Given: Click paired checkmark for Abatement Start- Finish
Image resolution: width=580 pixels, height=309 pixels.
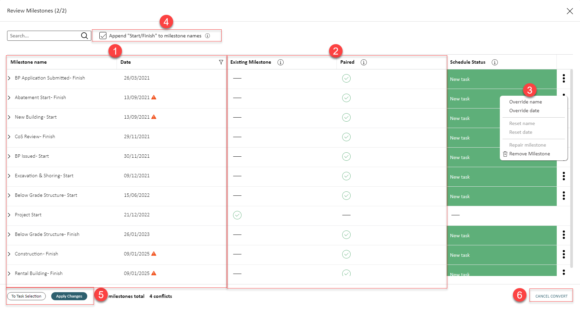Looking at the screenshot, I should pos(346,98).
